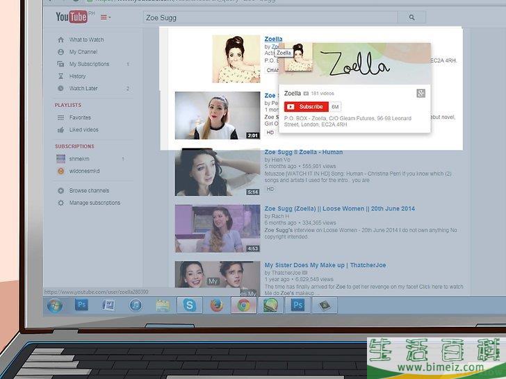Image resolution: width=506 pixels, height=379 pixels.
Task: Click the home icon beside What to Watch
Action: point(60,40)
